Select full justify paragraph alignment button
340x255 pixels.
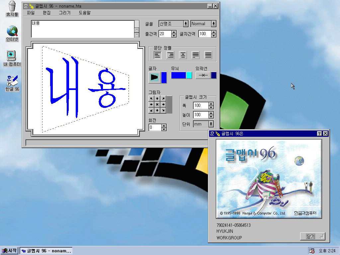208,55
